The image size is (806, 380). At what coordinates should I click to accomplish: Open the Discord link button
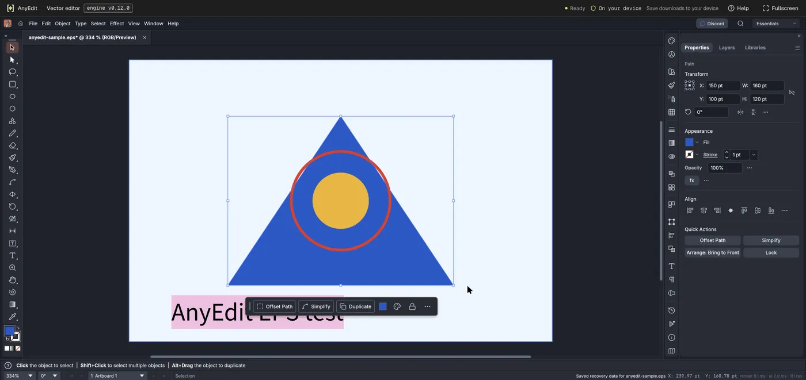click(712, 24)
